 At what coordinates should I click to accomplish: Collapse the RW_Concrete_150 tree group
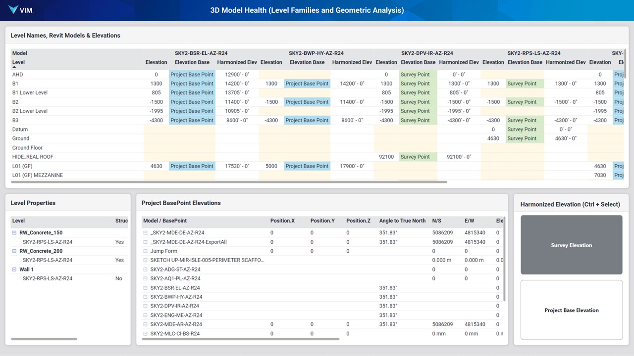pos(15,233)
